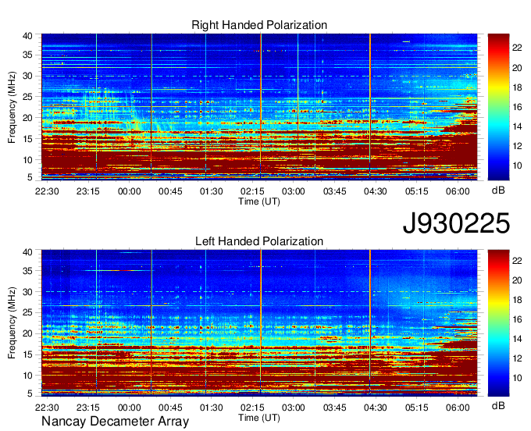Screen dimensions: 531x431
Task: Click the 05:15 time tick under right-handed plot
Action: (x=416, y=191)
